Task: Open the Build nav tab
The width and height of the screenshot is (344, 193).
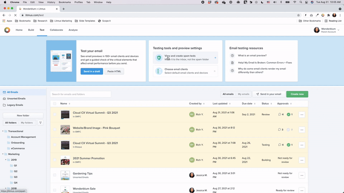Action: click(x=31, y=30)
